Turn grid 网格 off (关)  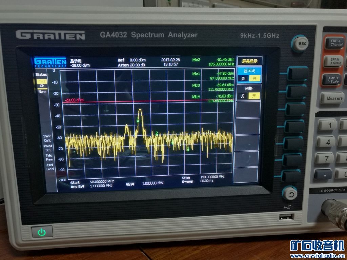(x=243, y=96)
